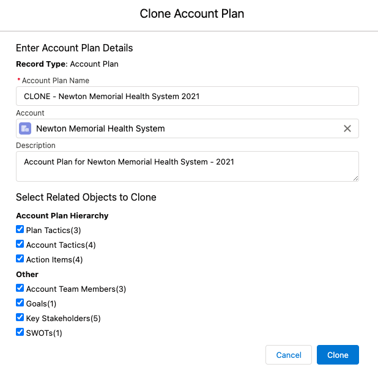Deselect the Key Stakeholders(5) checkbox

[x=20, y=317]
